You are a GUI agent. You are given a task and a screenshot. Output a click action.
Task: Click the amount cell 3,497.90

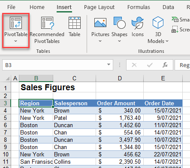pyautogui.click(x=120, y=140)
